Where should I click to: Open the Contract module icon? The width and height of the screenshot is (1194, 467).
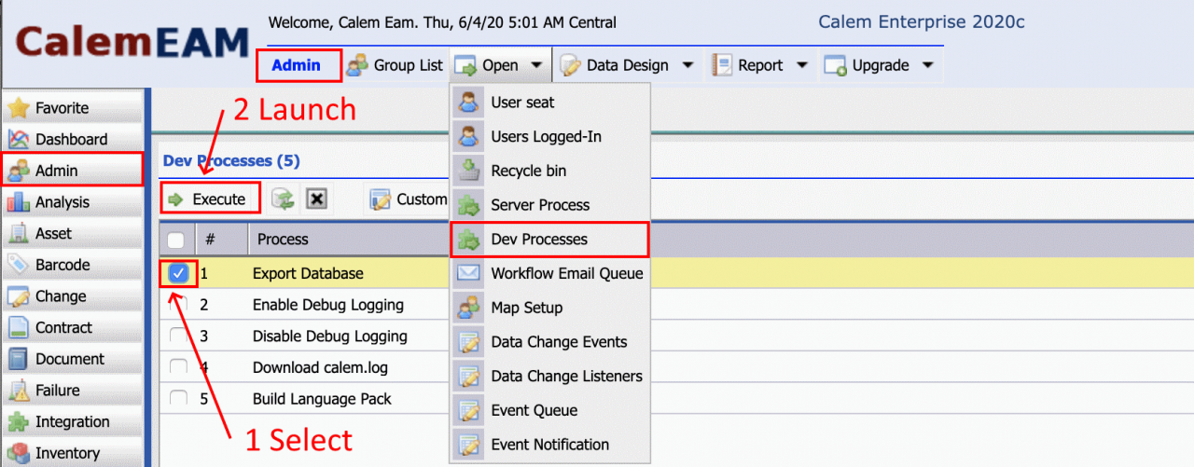19,328
